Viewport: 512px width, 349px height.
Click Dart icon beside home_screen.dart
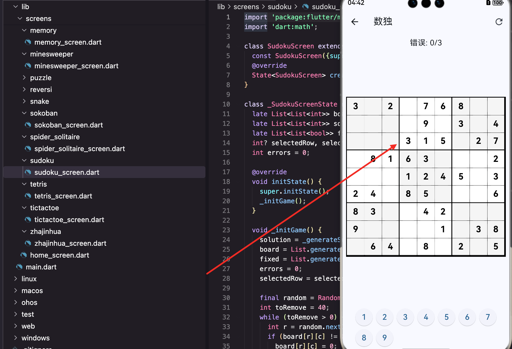(23, 255)
